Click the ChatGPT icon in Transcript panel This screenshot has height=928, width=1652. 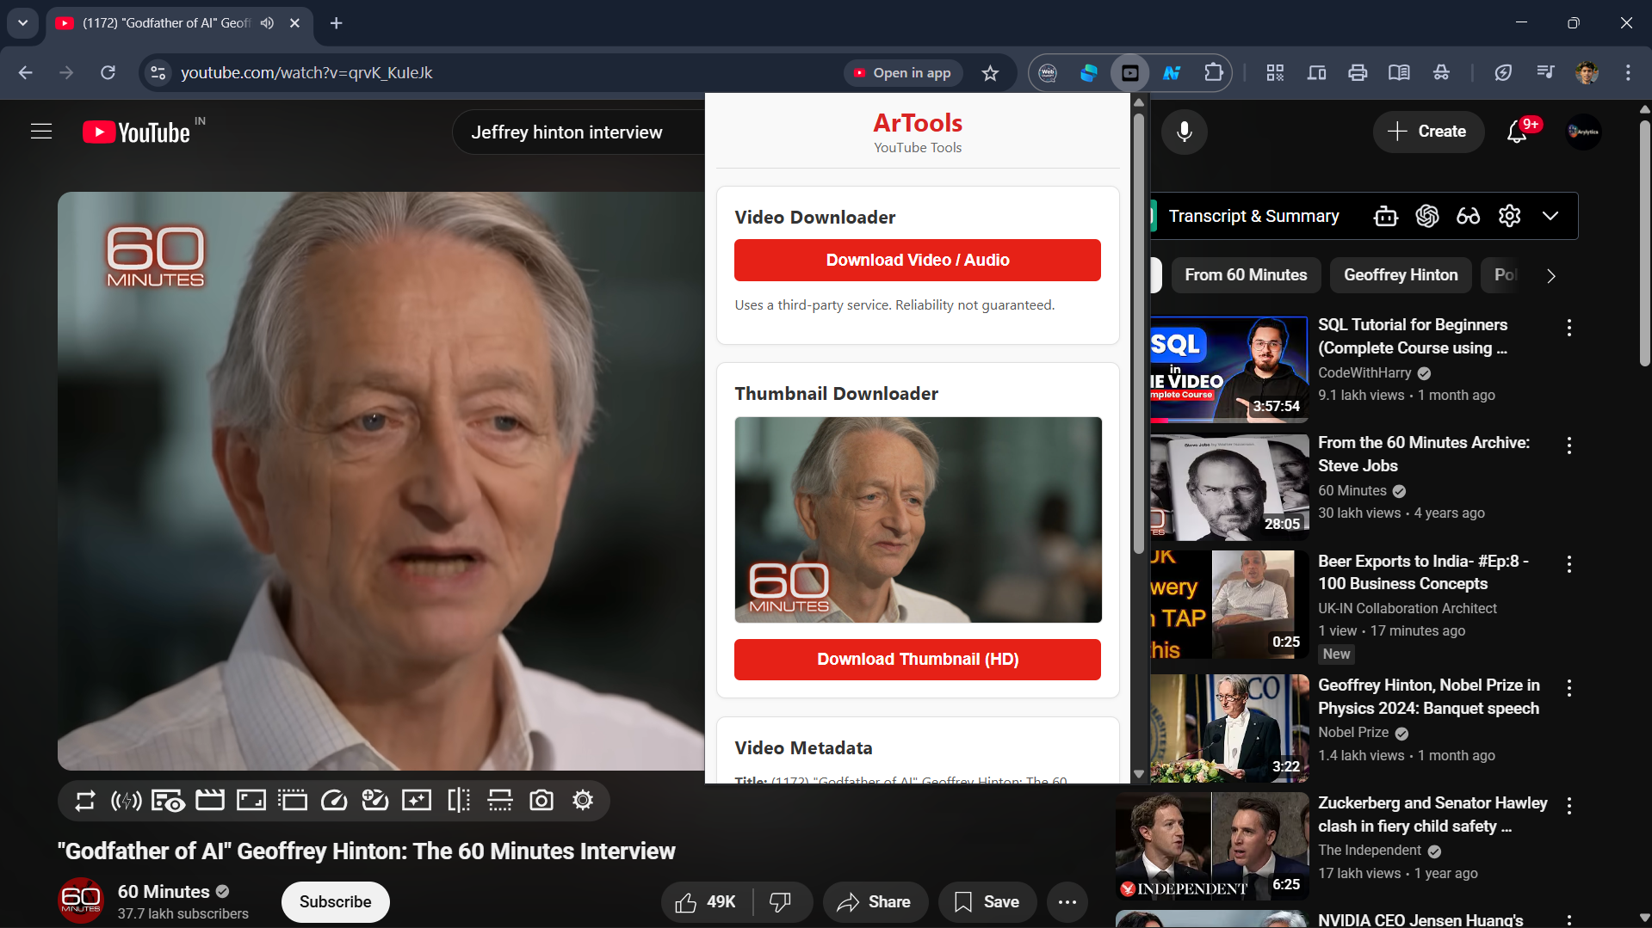tap(1426, 216)
